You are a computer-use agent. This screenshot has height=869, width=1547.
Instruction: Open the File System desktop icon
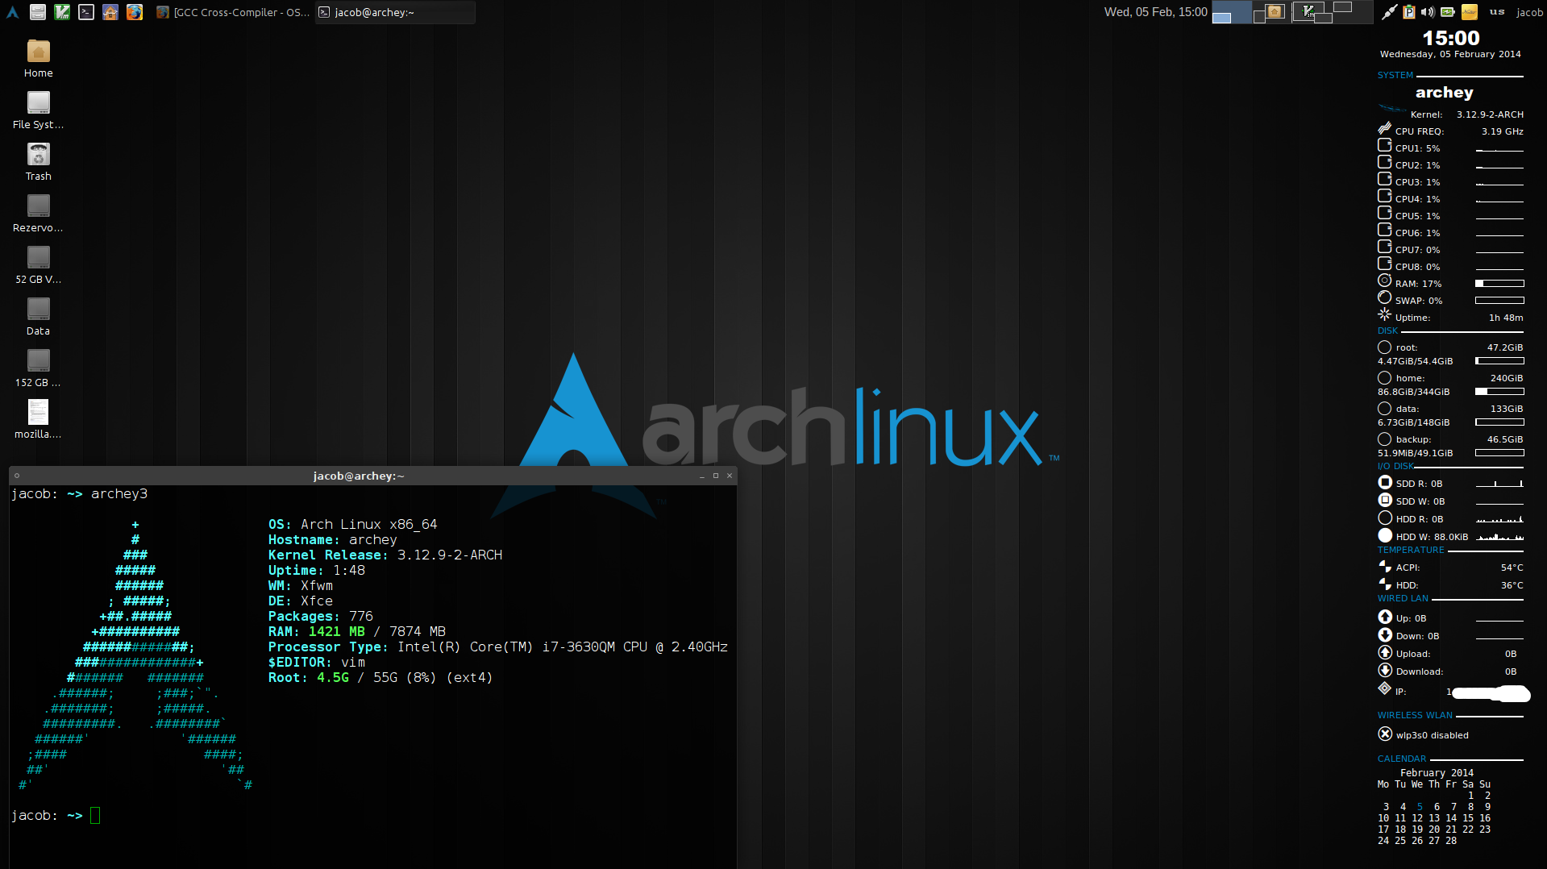[38, 110]
